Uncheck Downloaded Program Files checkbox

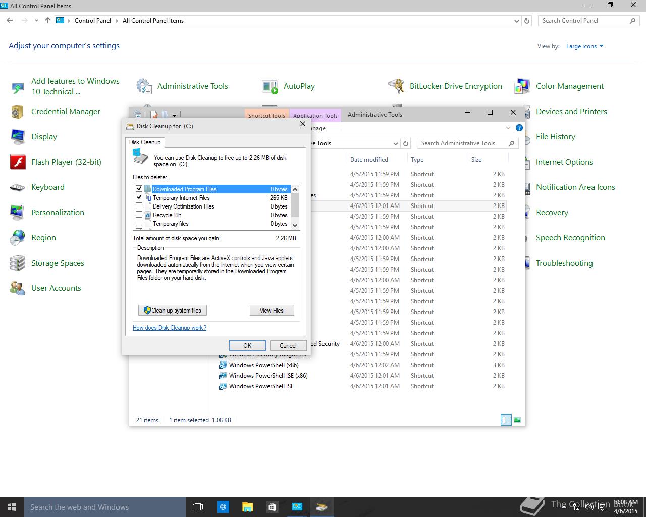pos(139,189)
